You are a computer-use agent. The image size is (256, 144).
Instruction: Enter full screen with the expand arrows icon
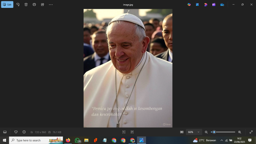[251, 132]
